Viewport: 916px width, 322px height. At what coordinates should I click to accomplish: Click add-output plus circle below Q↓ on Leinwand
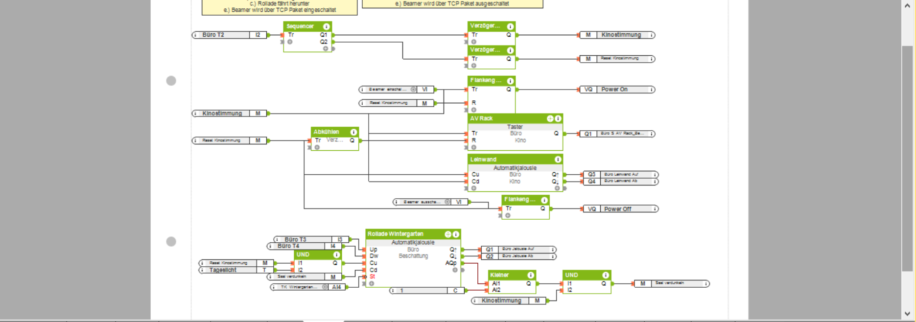tap(557, 188)
